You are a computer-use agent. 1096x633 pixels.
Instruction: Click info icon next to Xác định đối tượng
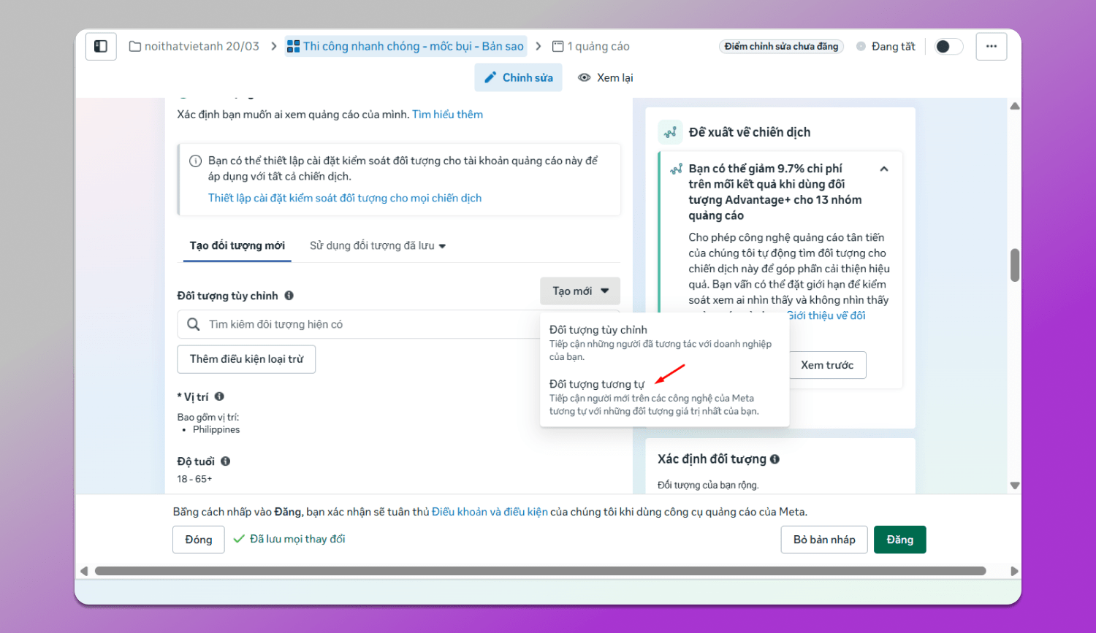775,459
